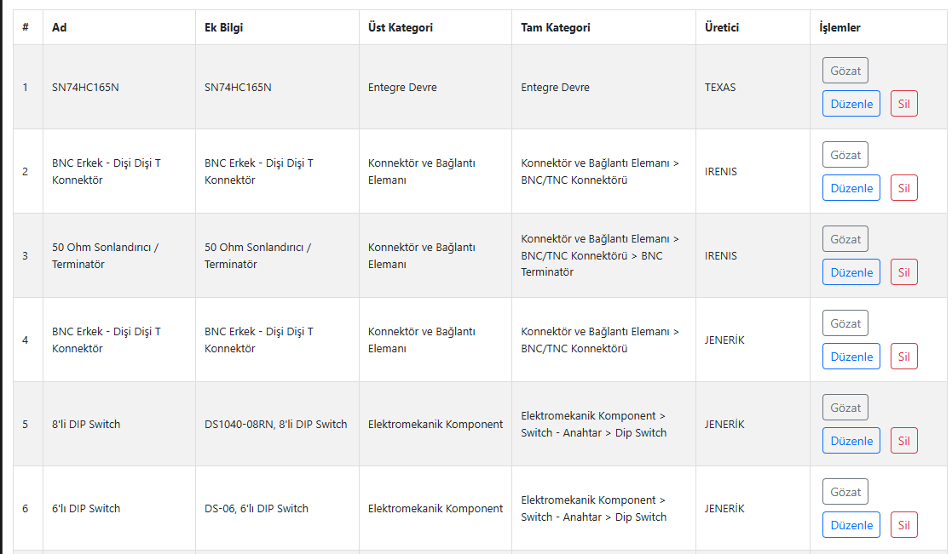Delete row 4 with its Sil button

(x=903, y=357)
